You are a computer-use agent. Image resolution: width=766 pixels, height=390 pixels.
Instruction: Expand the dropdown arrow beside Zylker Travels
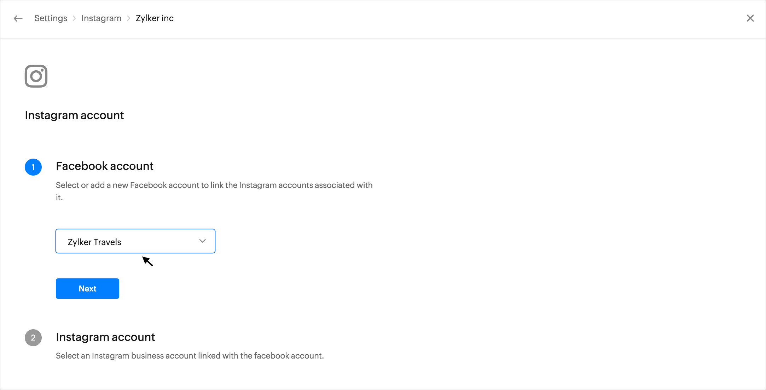pyautogui.click(x=202, y=241)
